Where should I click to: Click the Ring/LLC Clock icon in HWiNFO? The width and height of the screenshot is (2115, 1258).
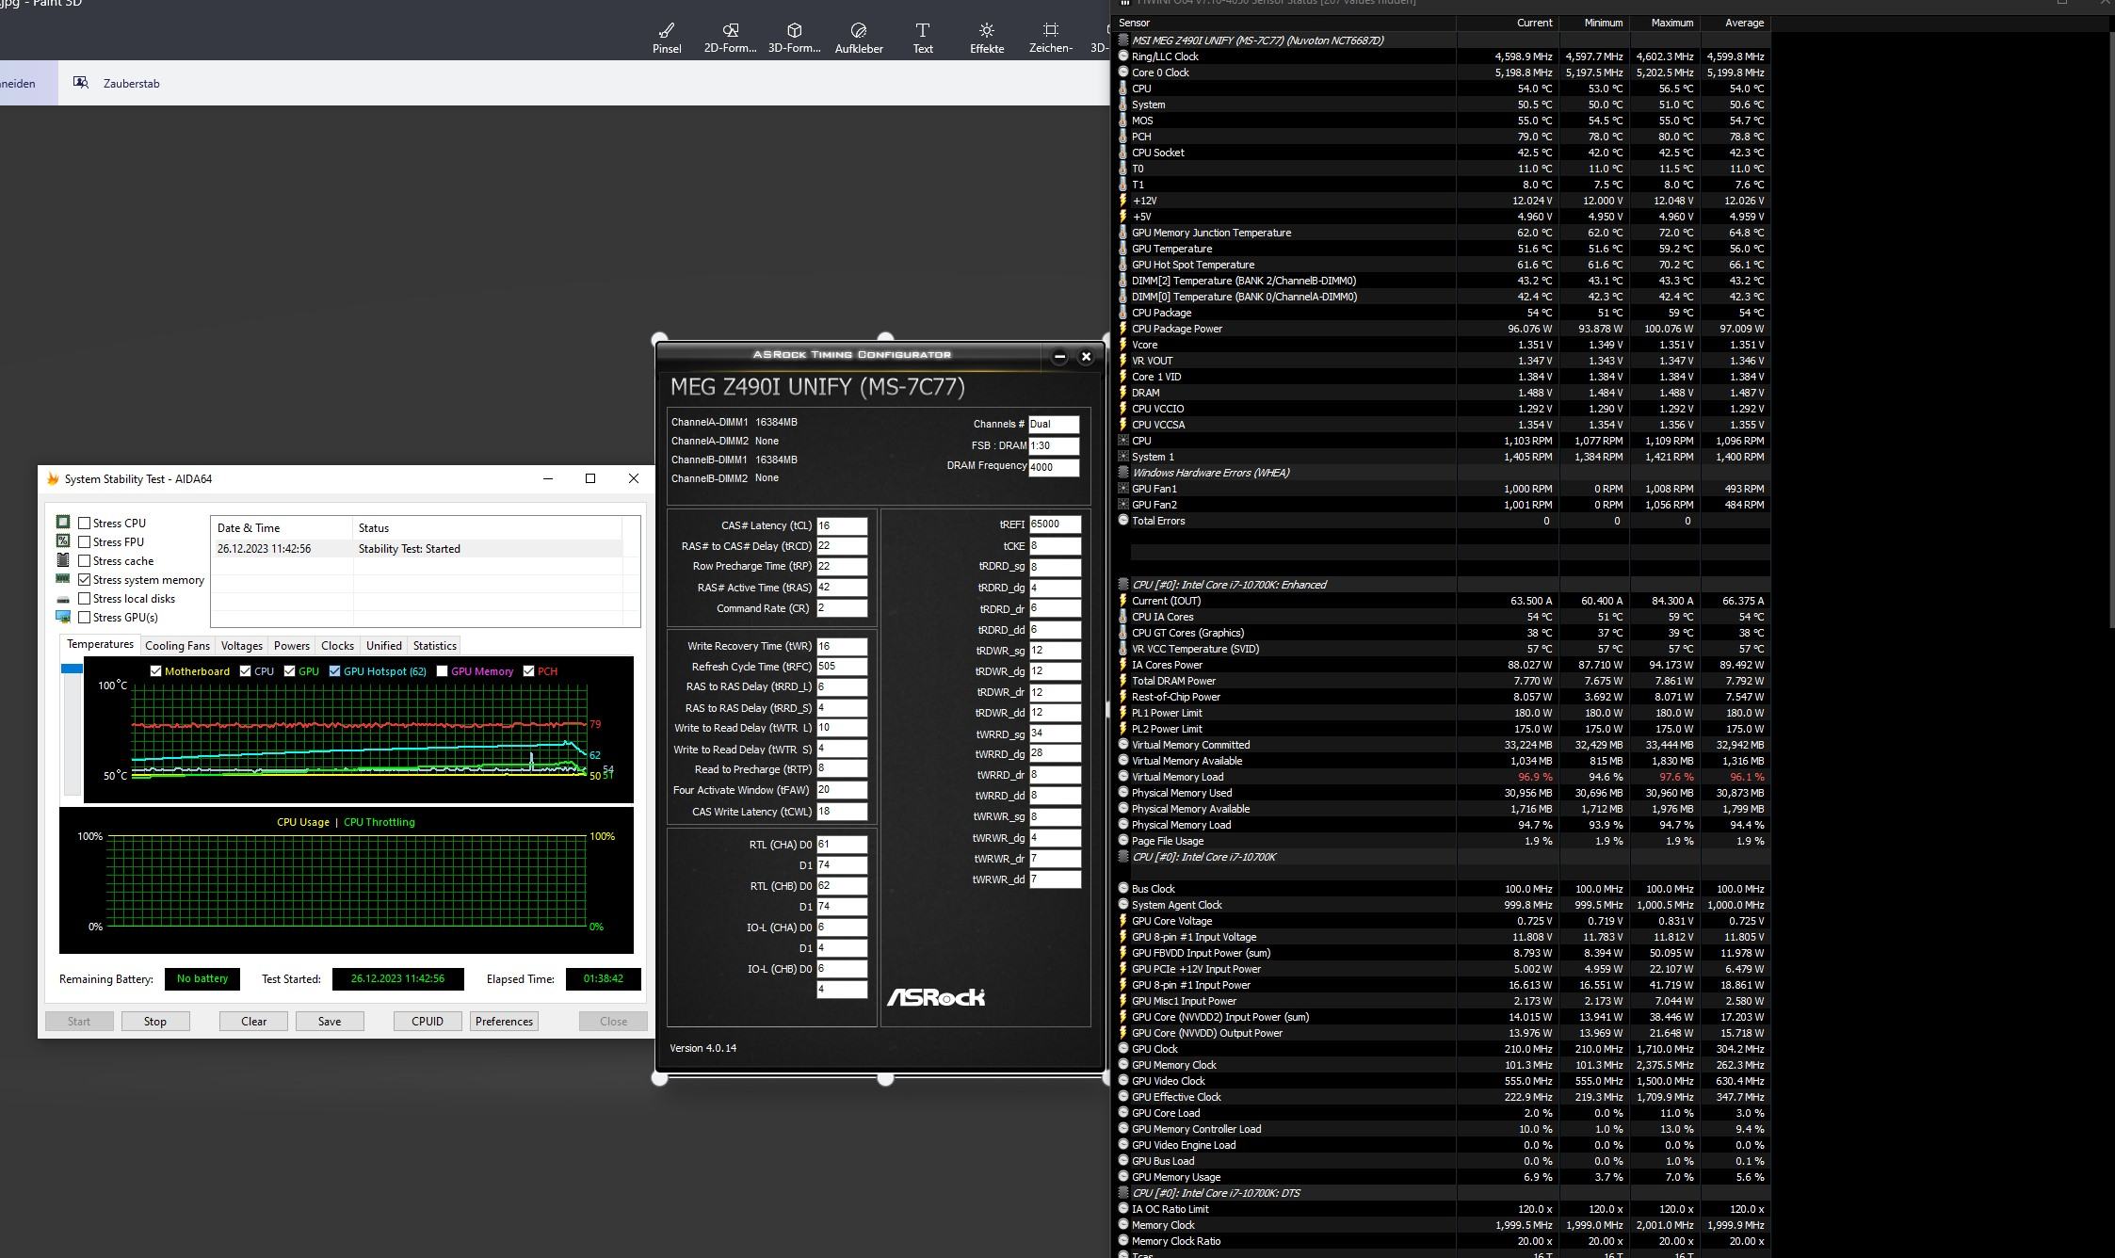point(1123,56)
